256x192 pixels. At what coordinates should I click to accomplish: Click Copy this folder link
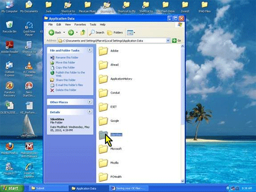(x=65, y=67)
